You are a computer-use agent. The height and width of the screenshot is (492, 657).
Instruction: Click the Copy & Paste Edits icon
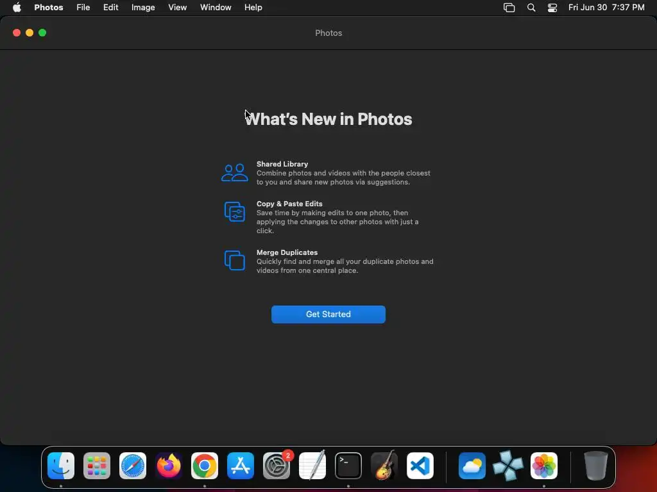pyautogui.click(x=235, y=211)
